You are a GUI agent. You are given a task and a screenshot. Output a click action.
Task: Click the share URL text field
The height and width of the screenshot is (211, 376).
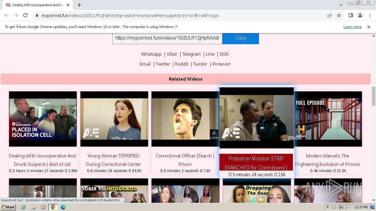[x=167, y=38]
